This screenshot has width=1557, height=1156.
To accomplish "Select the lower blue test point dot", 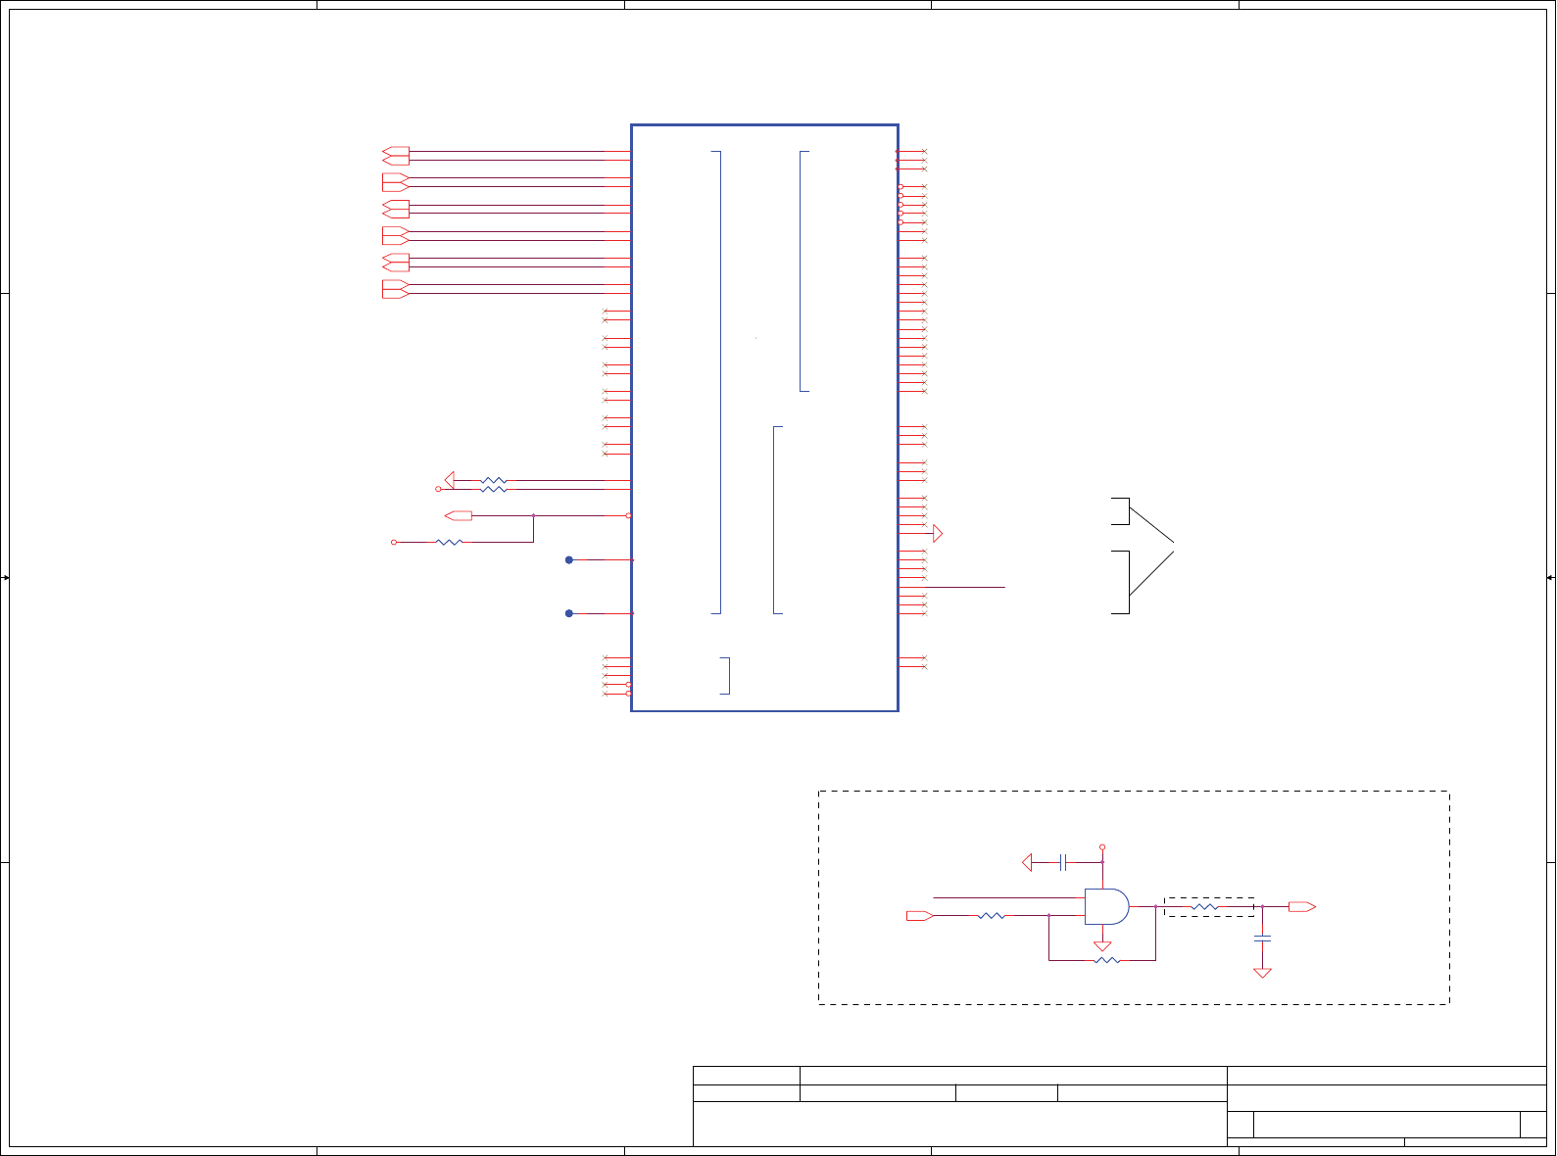I will pyautogui.click(x=569, y=613).
